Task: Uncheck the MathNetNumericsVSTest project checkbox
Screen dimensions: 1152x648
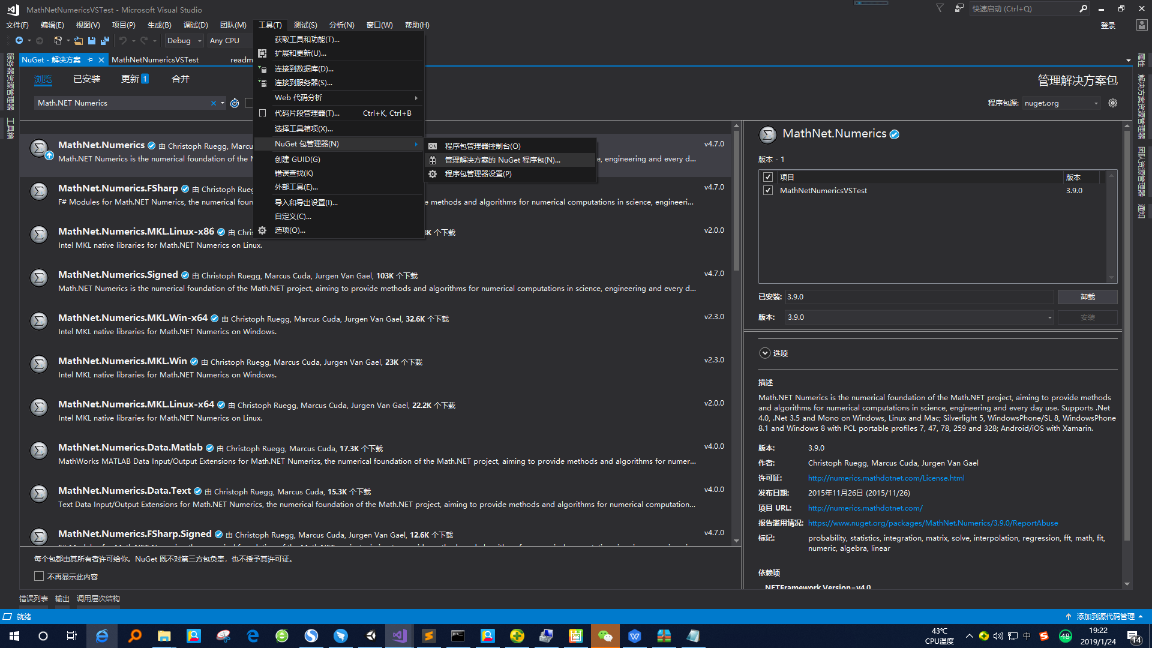Action: 769,190
